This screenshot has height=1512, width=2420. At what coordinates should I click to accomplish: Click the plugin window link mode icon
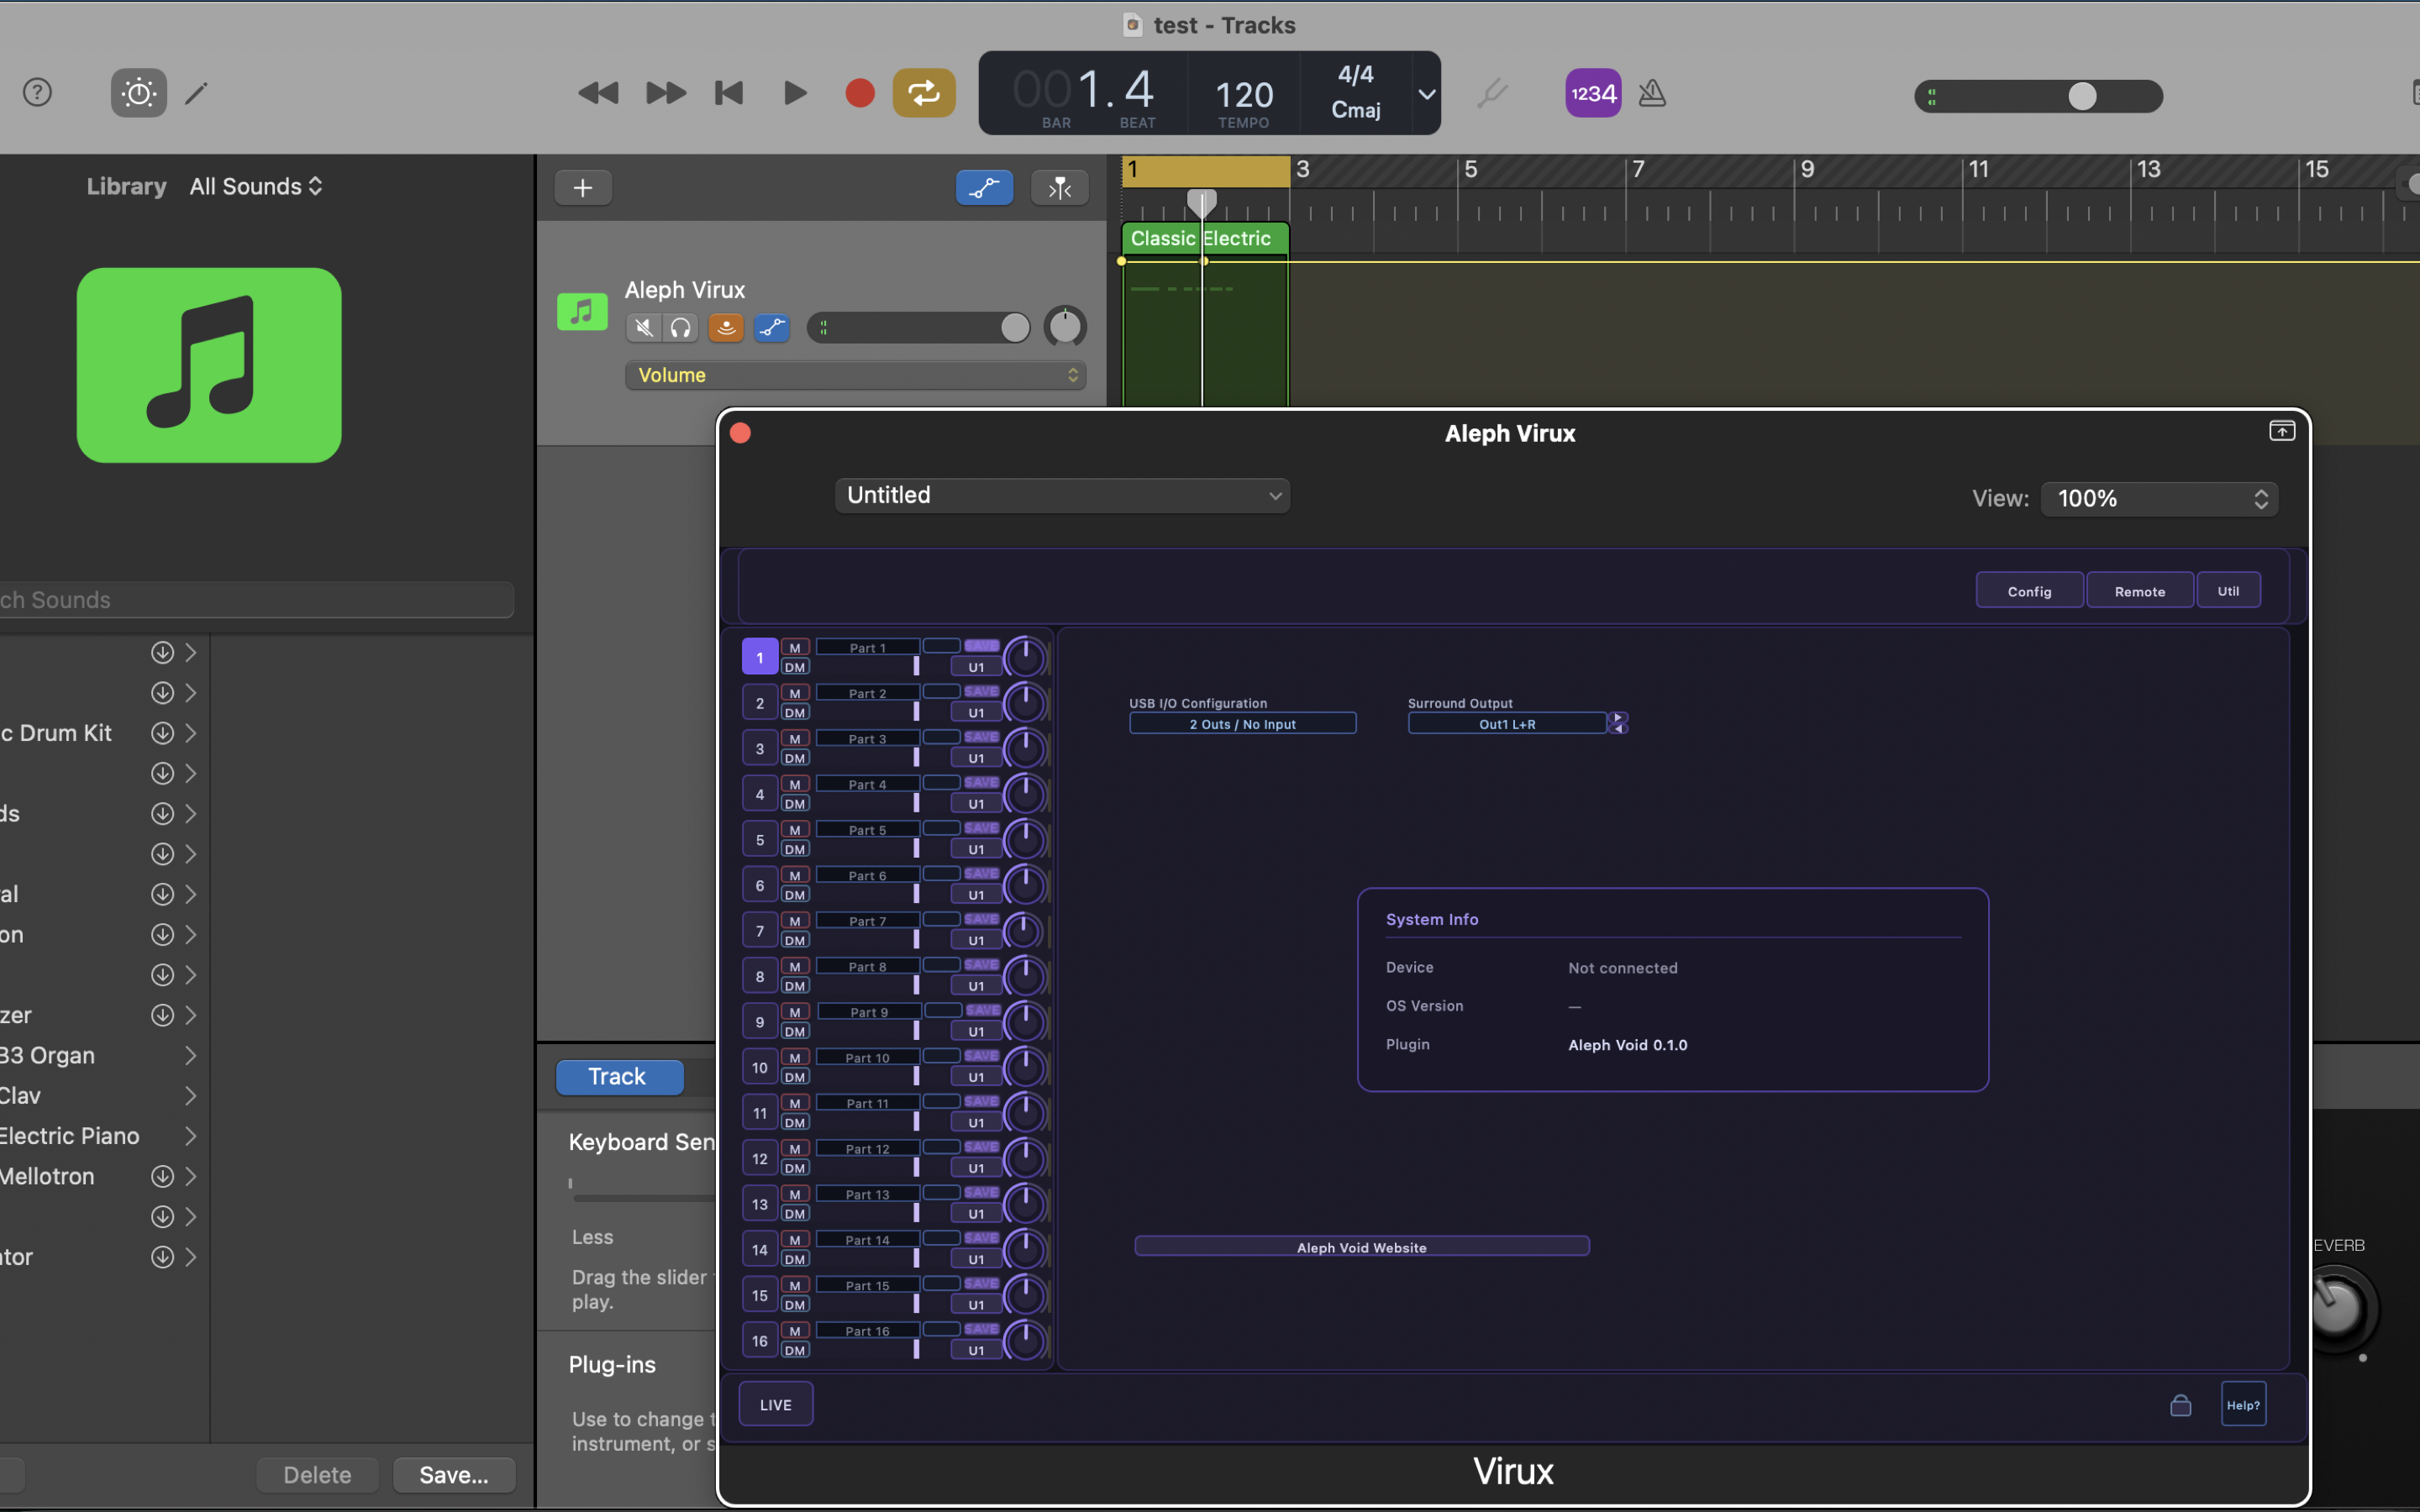[2281, 431]
